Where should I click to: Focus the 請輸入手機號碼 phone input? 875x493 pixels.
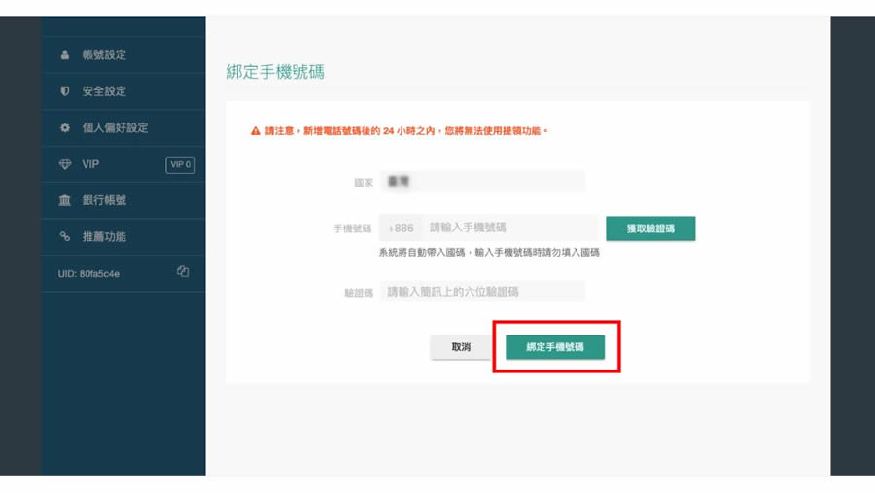[510, 229]
